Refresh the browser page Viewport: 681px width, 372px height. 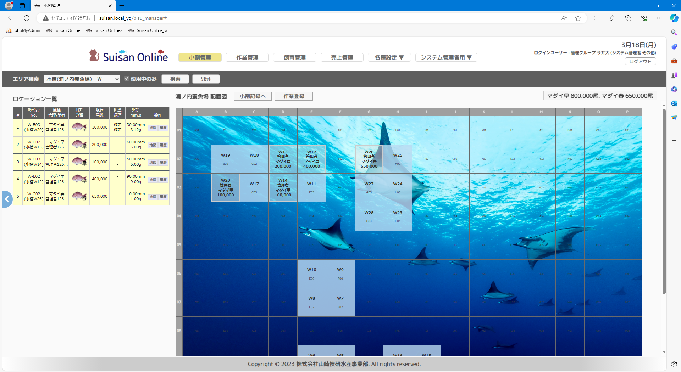point(27,18)
